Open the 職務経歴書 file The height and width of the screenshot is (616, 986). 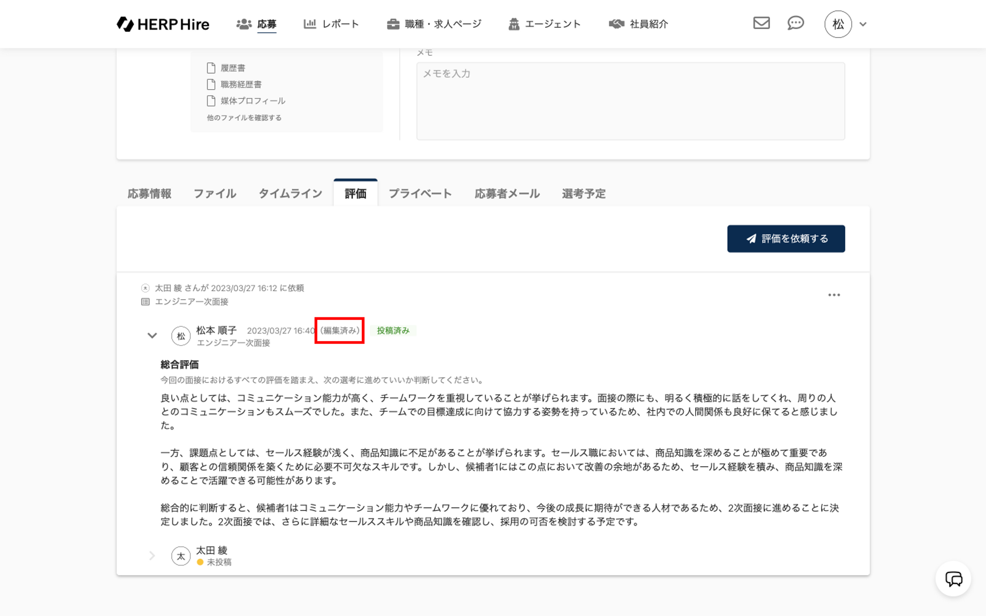pyautogui.click(x=241, y=84)
